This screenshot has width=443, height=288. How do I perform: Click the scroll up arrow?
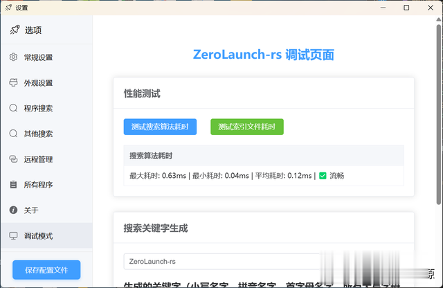coord(438,19)
